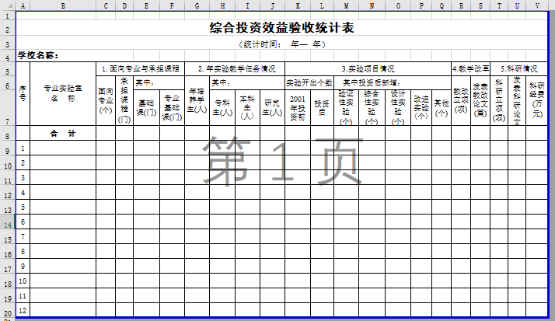Select the 专业实验室名称 header cell
The image size is (555, 321).
[62, 93]
